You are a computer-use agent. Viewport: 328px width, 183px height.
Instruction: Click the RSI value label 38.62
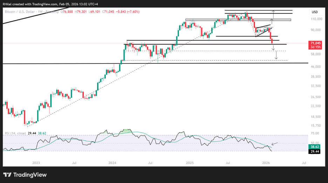pos(315,147)
